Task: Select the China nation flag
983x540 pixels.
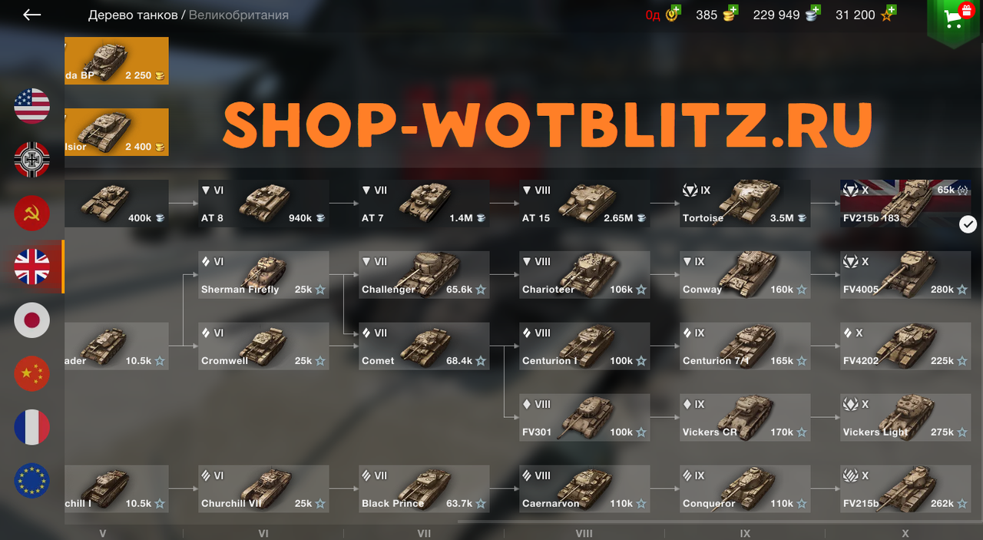Action: (31, 374)
